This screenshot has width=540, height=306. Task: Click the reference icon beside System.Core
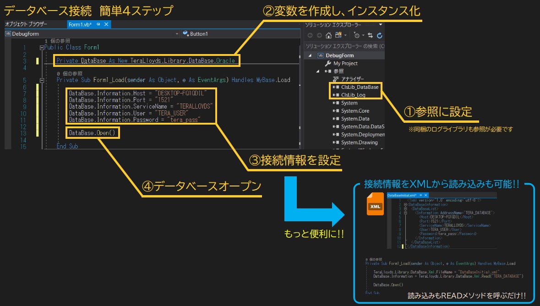tap(336, 111)
